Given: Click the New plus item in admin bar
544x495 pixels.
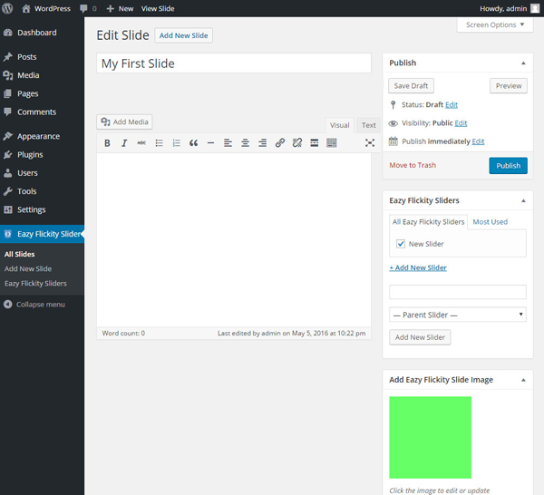Looking at the screenshot, I should pyautogui.click(x=120, y=8).
